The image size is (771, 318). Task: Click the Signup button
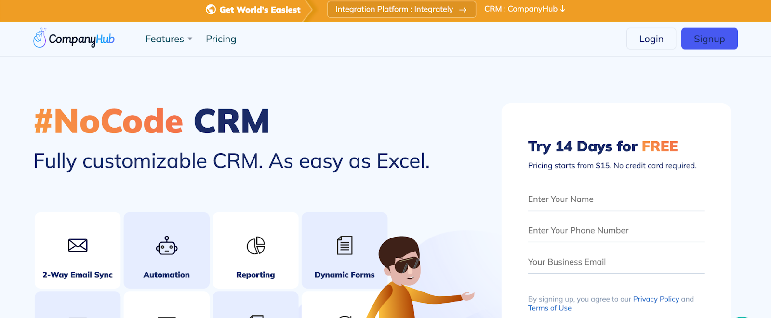pos(709,39)
